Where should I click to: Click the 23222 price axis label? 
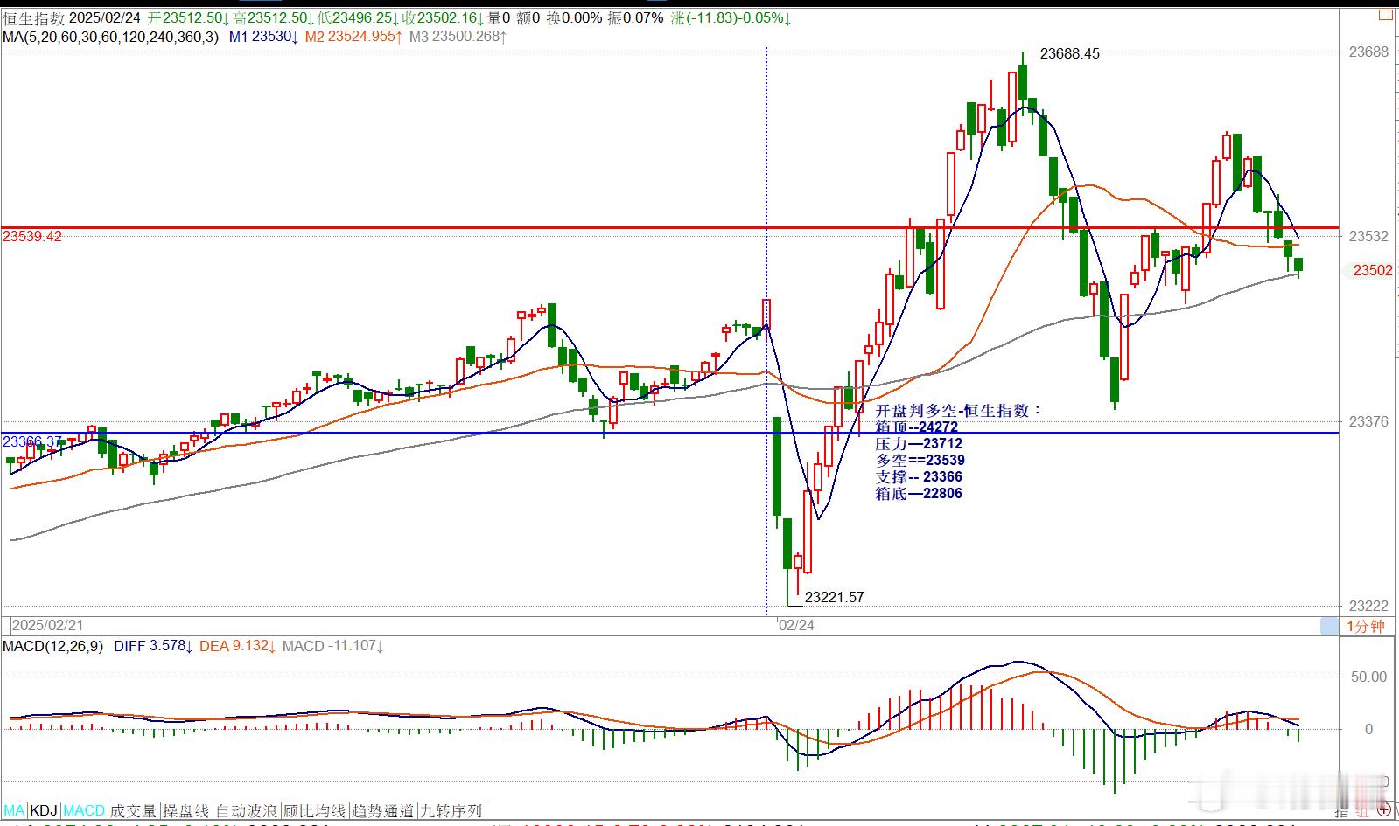click(1369, 607)
